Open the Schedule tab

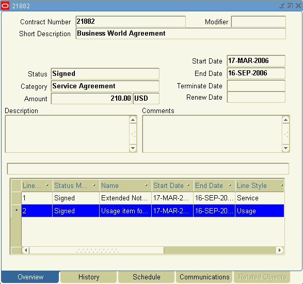click(x=146, y=277)
